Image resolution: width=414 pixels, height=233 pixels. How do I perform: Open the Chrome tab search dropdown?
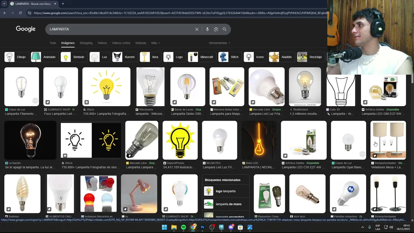click(4, 4)
